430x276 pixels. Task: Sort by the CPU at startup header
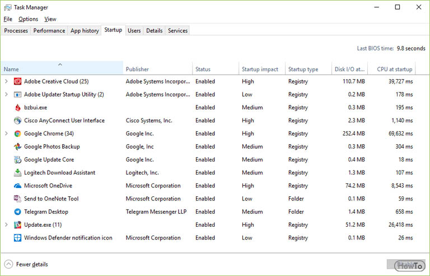click(391, 68)
